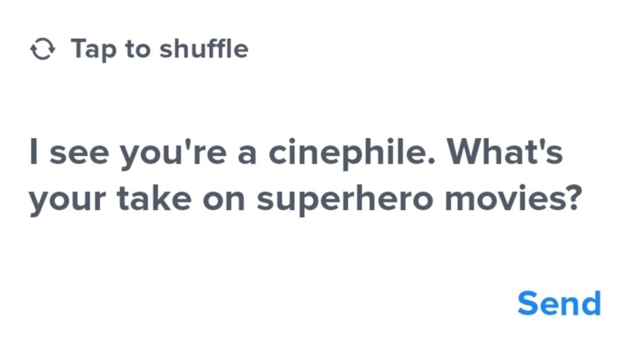The width and height of the screenshot is (626, 339).
Task: Click the refresh-style icon beside 'Tap to shuffle'
Action: click(42, 50)
